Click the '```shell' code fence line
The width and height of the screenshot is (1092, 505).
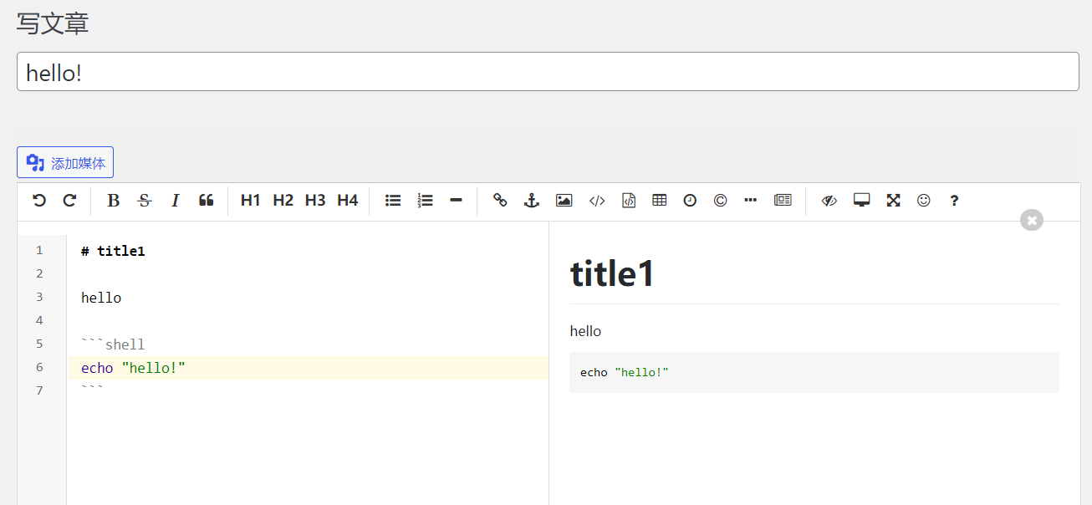(x=113, y=344)
